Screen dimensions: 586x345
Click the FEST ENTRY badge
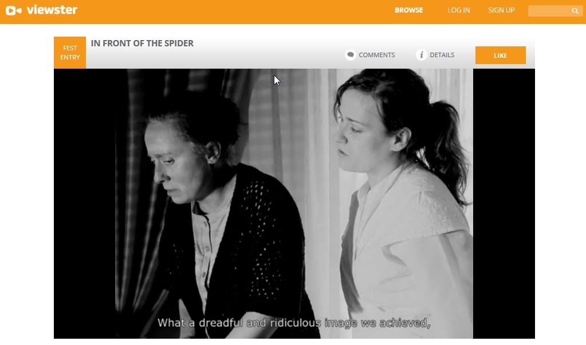tap(70, 53)
